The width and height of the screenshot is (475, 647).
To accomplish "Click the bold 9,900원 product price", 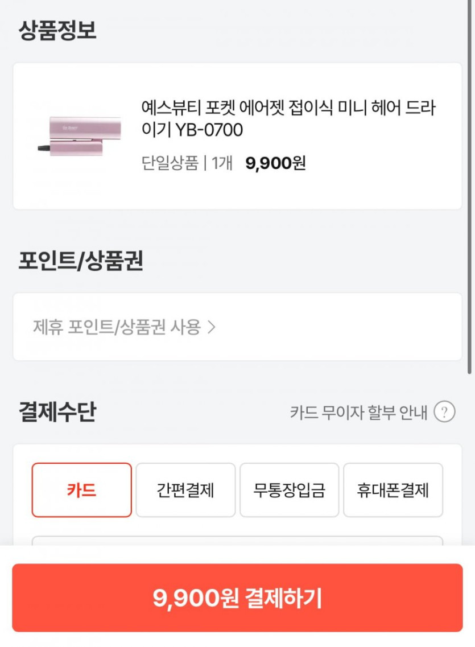I will pos(275,163).
